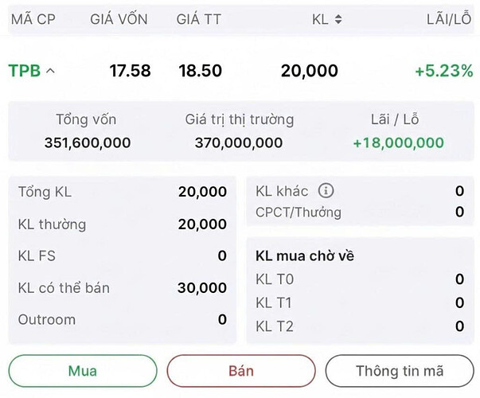Tap the LÃI/LỖ column header

449,19
